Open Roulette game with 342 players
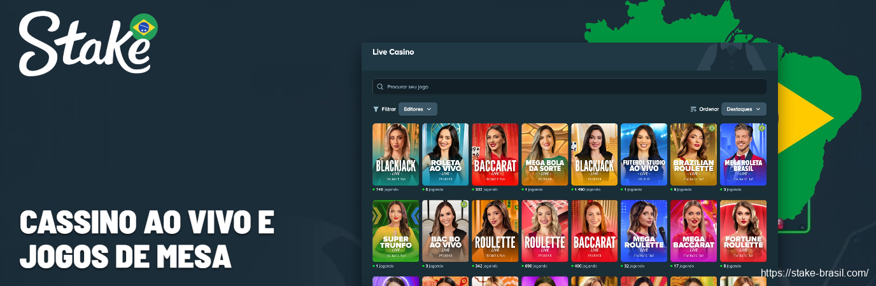 495,231
